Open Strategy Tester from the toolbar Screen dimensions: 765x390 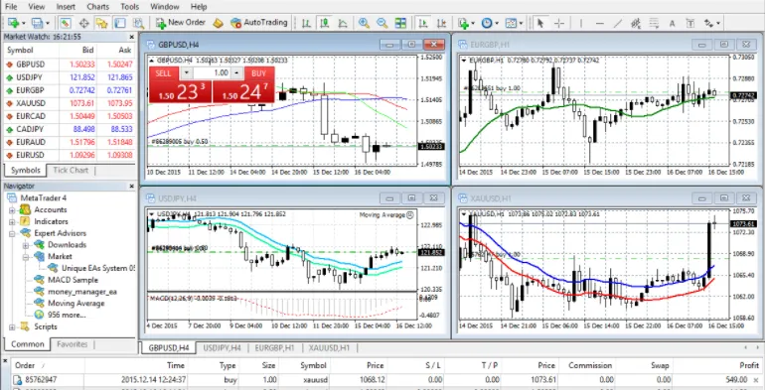coord(138,23)
